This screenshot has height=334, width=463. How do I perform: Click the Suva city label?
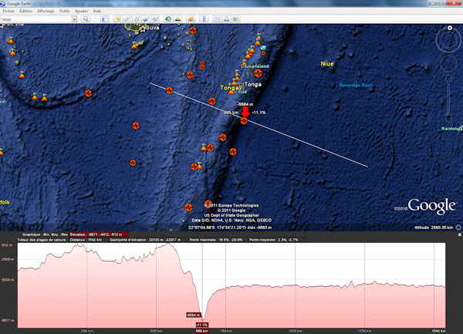point(152,28)
